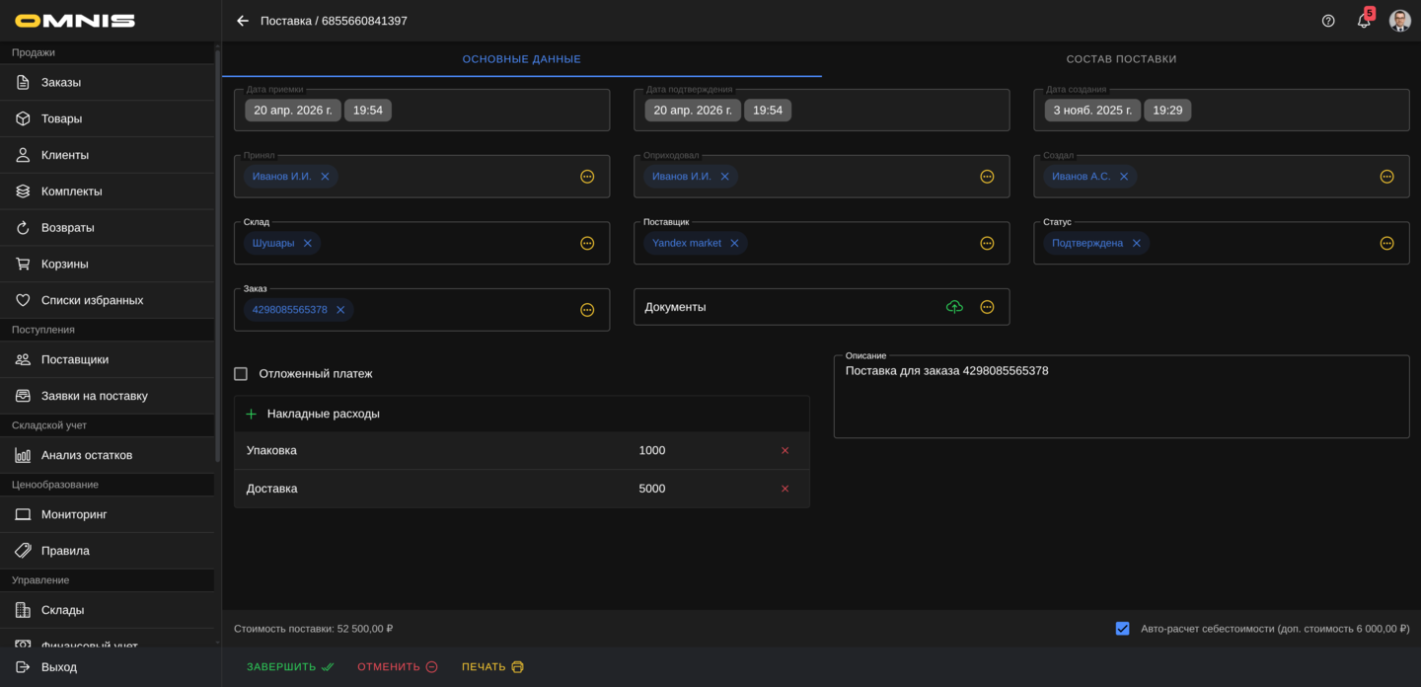Open Заявки на поставку in the sidebar
This screenshot has height=687, width=1421.
[95, 396]
